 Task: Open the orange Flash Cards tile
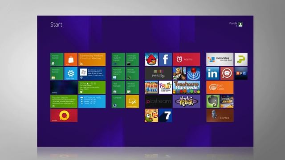click(220, 88)
